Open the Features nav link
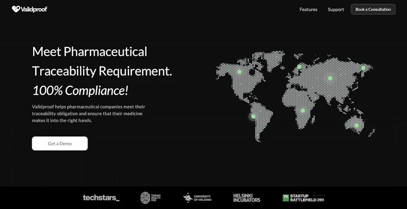Viewport: 407px width, 209px height. click(308, 9)
